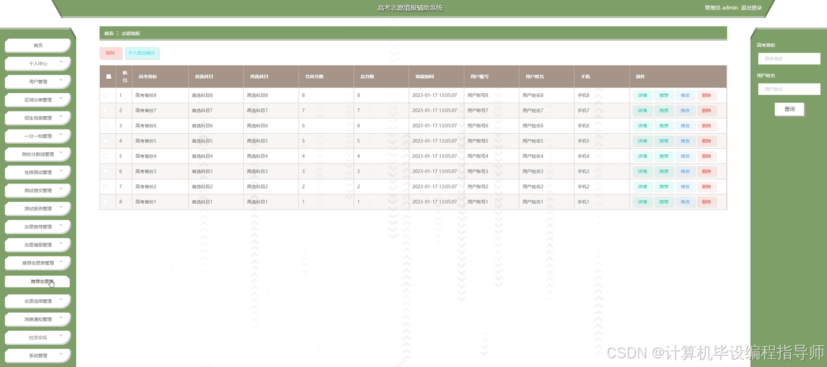This screenshot has width=827, height=367.
Task: Focus the 用户姓名 search input field
Action: pos(789,89)
